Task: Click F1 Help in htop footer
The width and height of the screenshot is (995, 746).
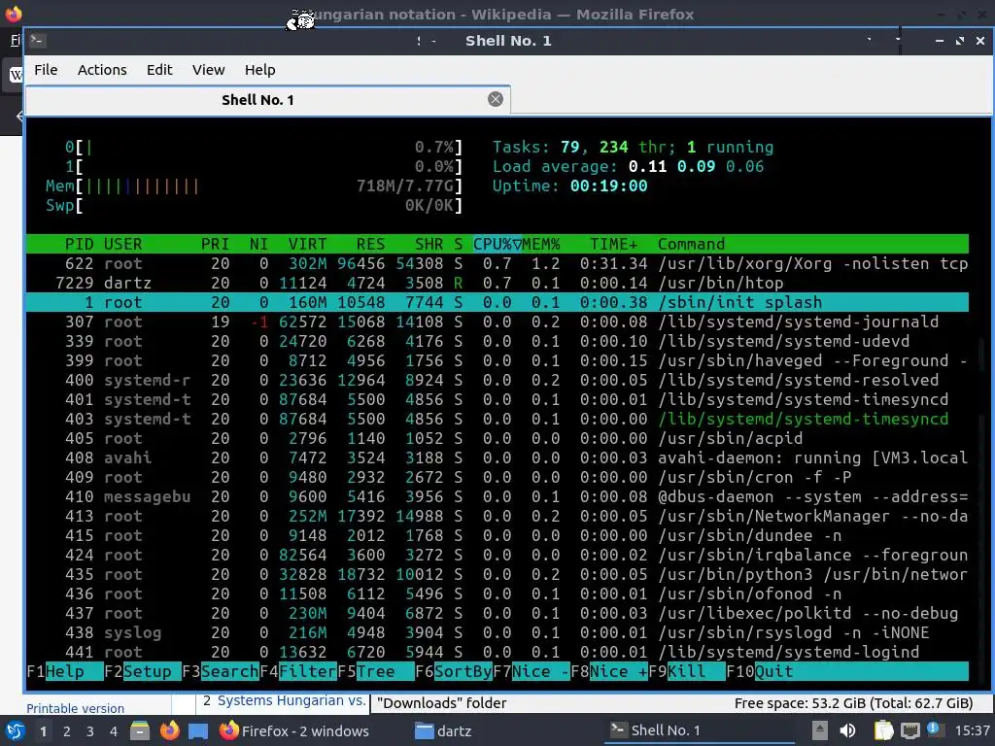Action: (x=65, y=671)
